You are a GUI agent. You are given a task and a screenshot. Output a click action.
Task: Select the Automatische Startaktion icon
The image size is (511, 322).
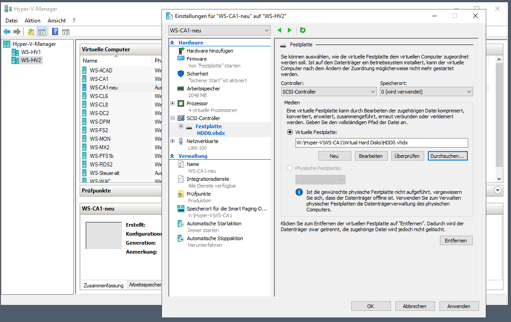pyautogui.click(x=181, y=224)
